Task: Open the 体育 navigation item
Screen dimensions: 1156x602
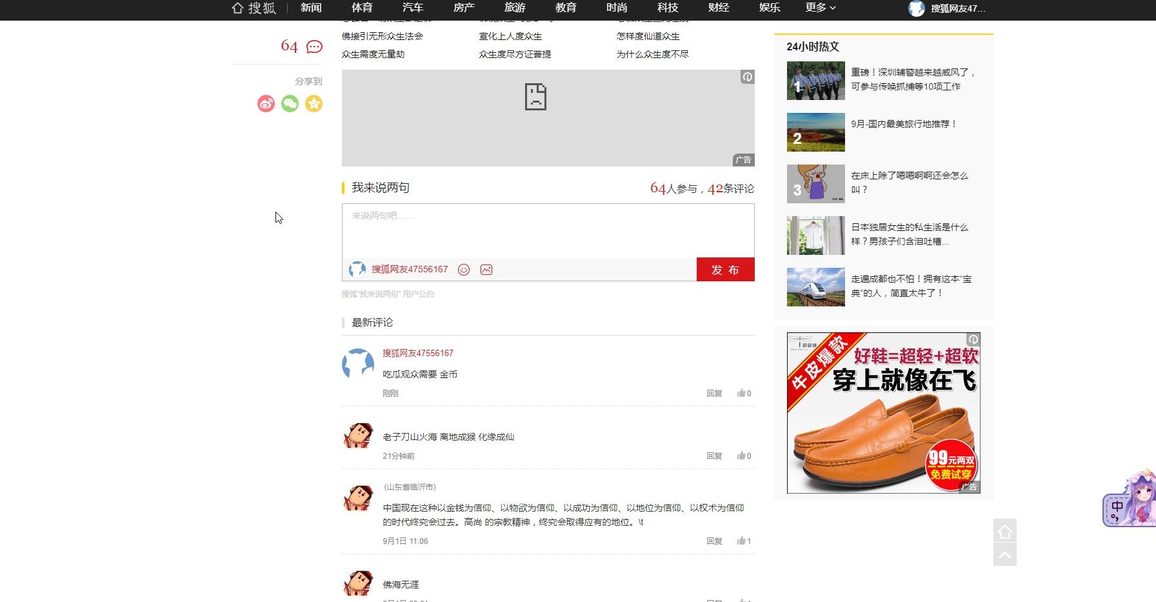Action: tap(362, 8)
